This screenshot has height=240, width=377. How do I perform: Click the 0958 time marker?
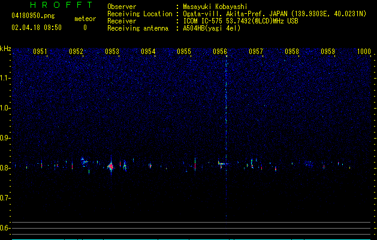click(292, 52)
